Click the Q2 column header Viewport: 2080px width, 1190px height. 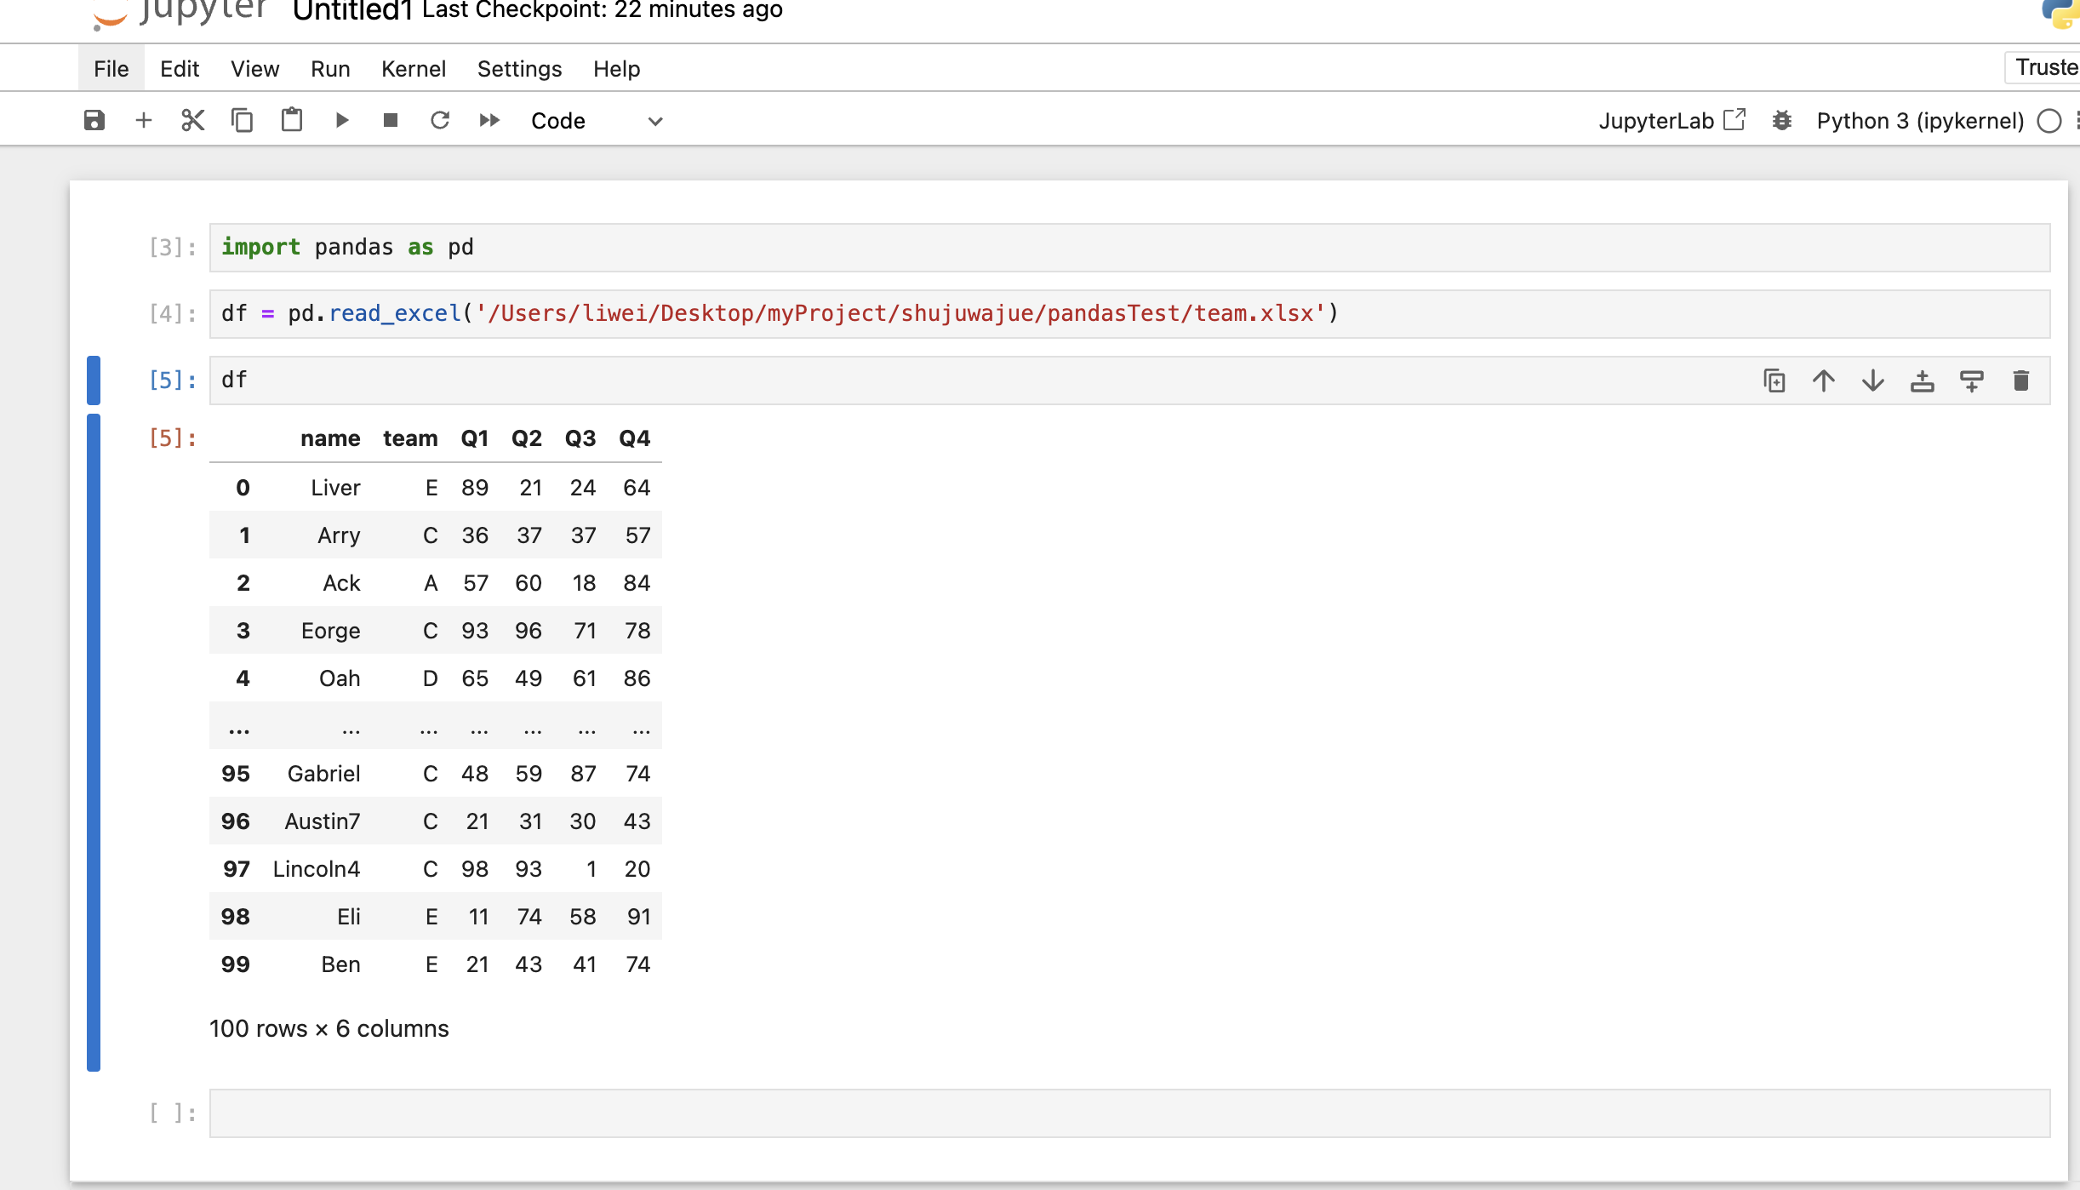click(527, 438)
